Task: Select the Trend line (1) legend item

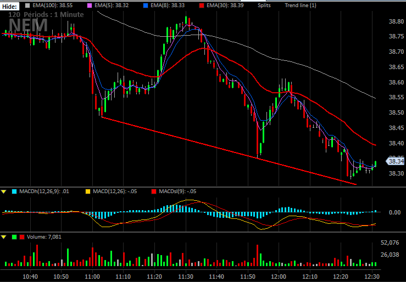Action: [301, 5]
